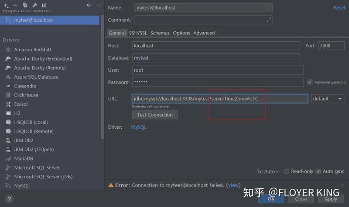Open the Schemas tab
This screenshot has height=207, width=349.
(160, 33)
